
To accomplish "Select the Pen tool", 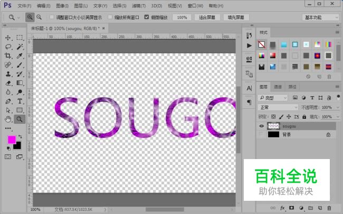I will 8,101.
